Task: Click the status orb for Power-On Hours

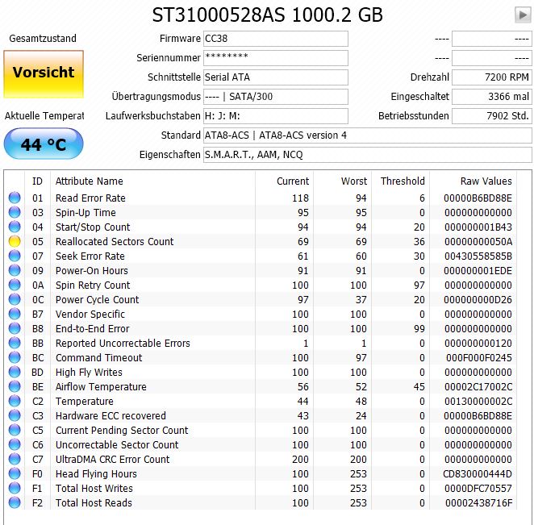Action: point(15,270)
